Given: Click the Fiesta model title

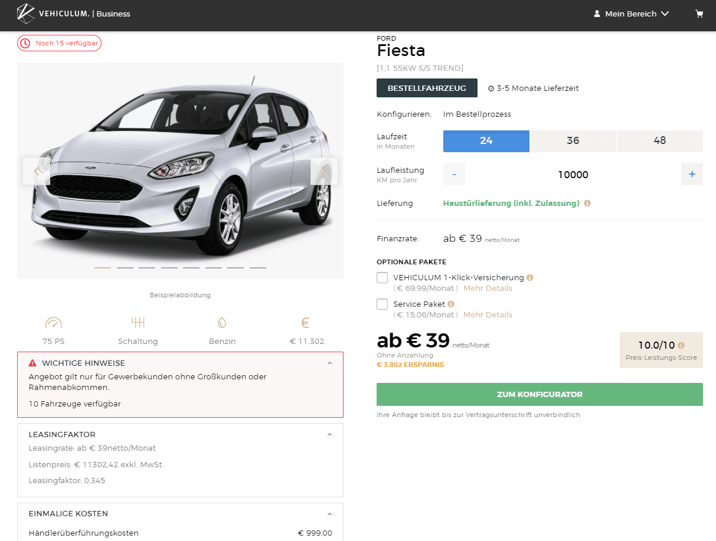Looking at the screenshot, I should 401,51.
